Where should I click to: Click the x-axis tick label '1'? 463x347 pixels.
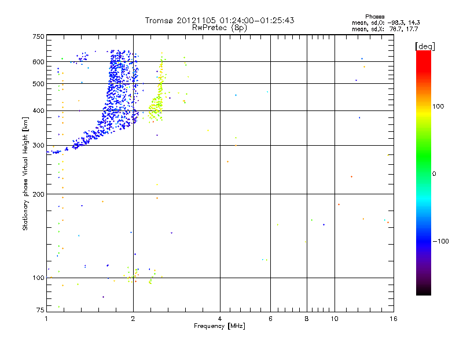(46, 319)
